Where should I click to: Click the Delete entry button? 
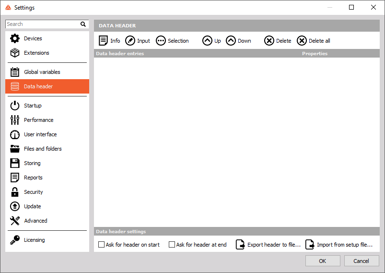pos(278,41)
